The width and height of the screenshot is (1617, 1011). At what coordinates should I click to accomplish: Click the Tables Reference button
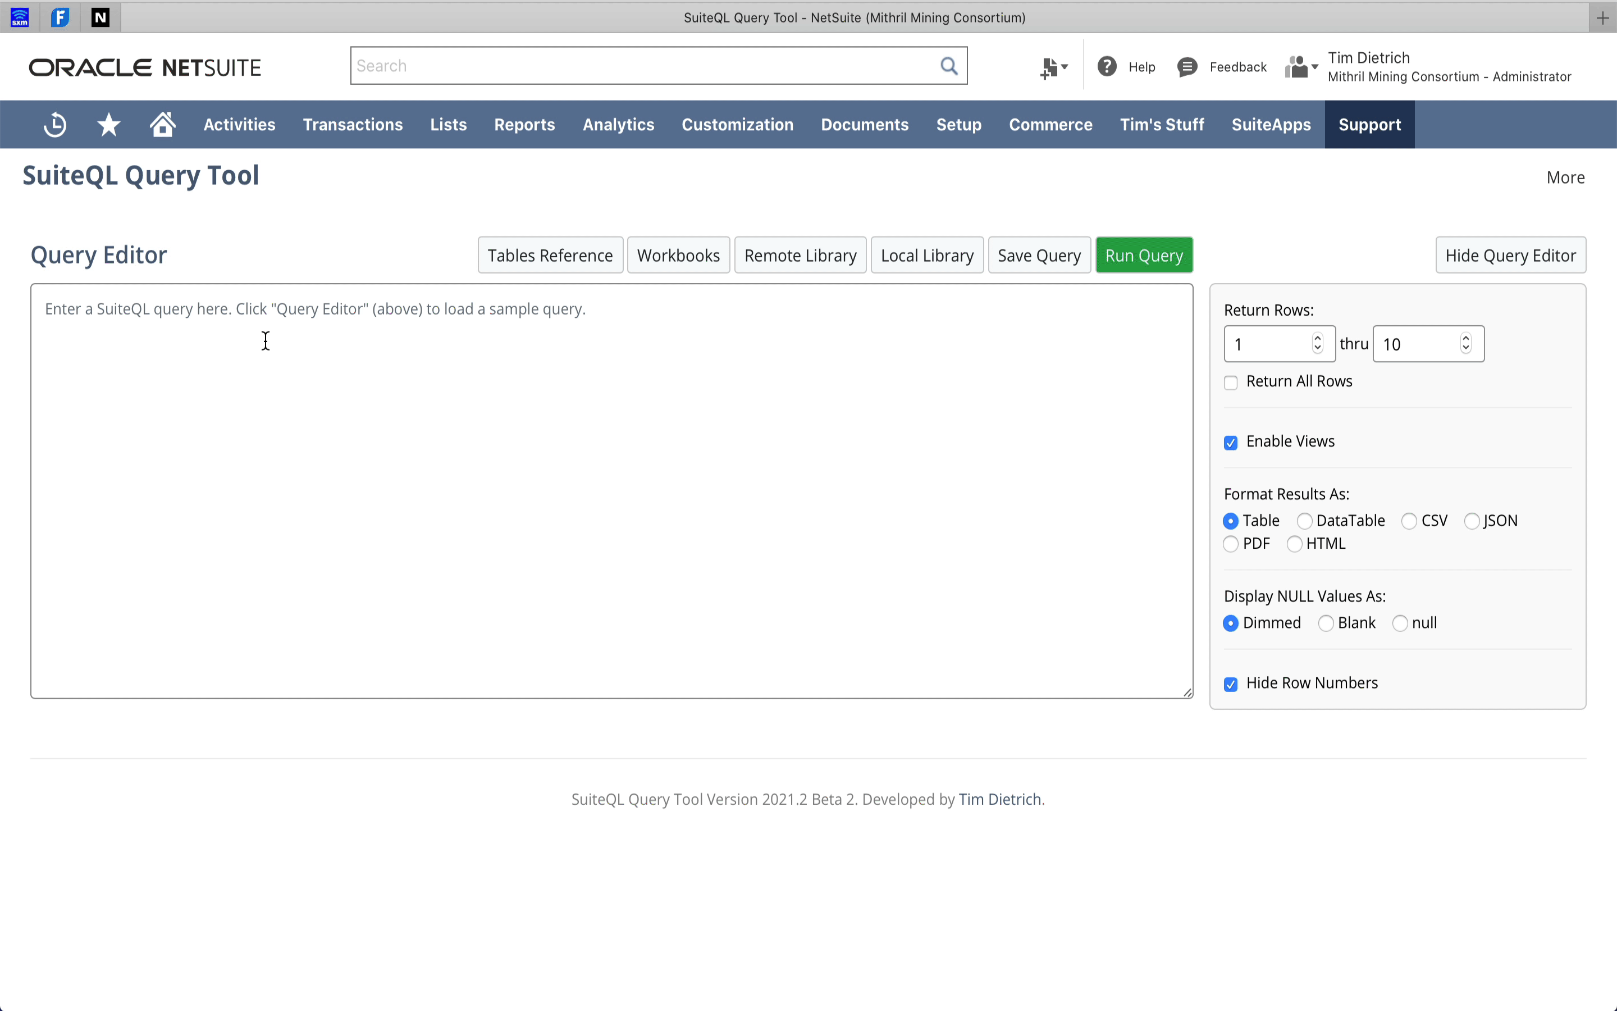tap(550, 256)
